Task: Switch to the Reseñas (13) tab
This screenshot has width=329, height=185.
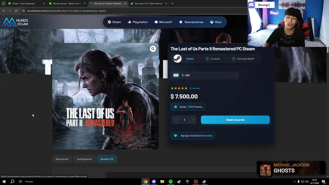Action: point(107,159)
